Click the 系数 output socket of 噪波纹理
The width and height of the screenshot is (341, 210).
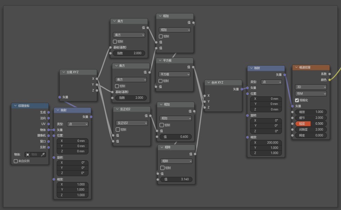pos(330,74)
